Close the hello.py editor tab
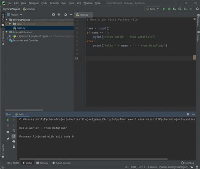The height and width of the screenshot is (169, 200). click(x=91, y=15)
